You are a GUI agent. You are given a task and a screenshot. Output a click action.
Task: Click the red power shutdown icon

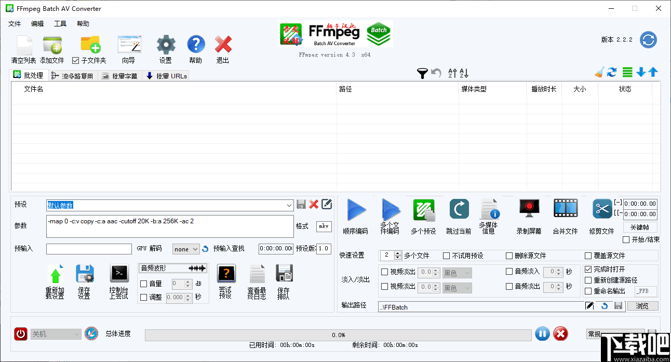pos(21,334)
